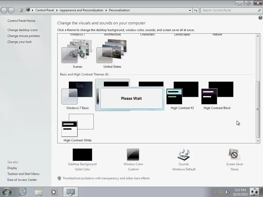The height and width of the screenshot is (197, 263).
Task: Click the Basic and High Contrast Themes heading
Action: [x=84, y=74]
